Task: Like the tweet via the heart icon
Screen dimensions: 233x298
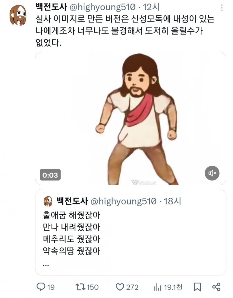Action: tap(120, 287)
